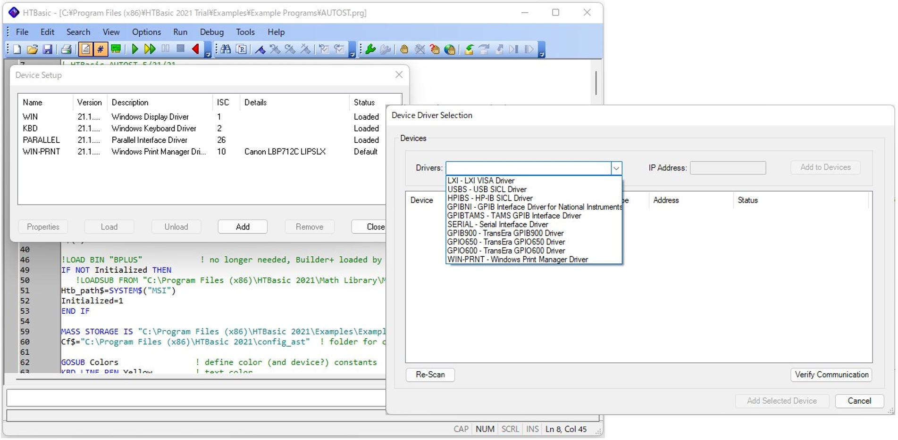The height and width of the screenshot is (440, 898).
Task: Click the first hand breakpoint icon
Action: 404,49
